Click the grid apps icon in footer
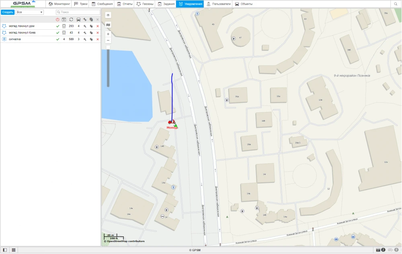This screenshot has height=254, width=402. [x=13, y=250]
